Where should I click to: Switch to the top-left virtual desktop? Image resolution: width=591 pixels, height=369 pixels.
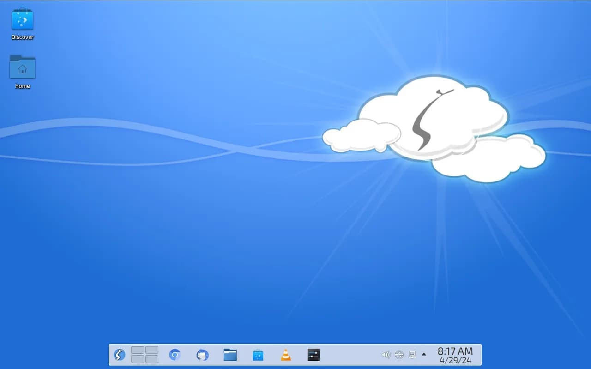138,350
